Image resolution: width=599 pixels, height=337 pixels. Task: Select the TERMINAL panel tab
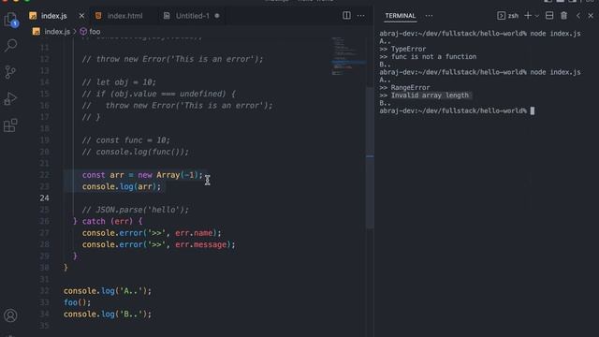[x=400, y=16]
